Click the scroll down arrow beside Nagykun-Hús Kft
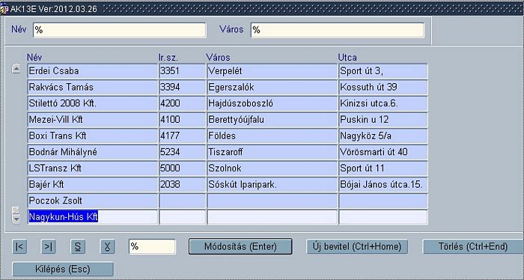Viewport: 524px width, 280px height. click(16, 219)
